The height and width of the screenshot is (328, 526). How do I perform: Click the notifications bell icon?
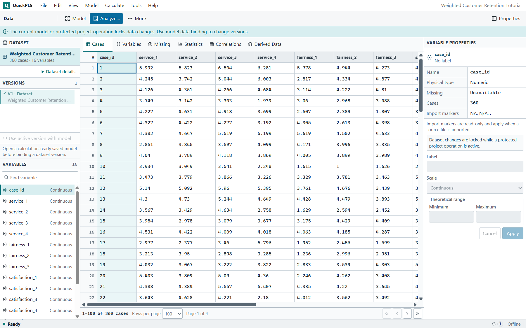(494, 324)
